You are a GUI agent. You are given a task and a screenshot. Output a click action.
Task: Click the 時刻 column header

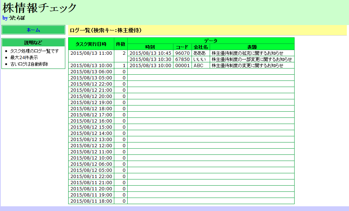click(x=150, y=47)
